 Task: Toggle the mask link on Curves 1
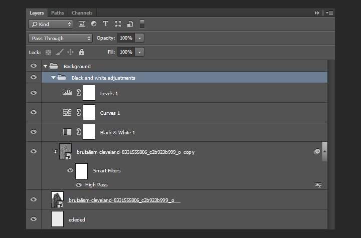[x=79, y=112]
